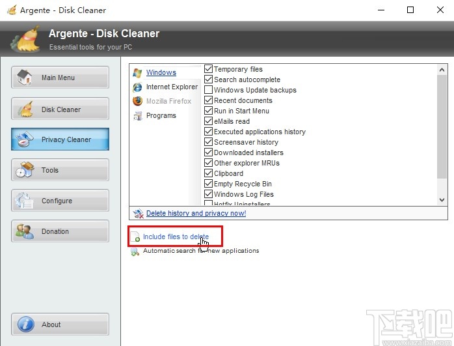Viewport: 454px width, 346px height.
Task: Select the Windows category
Action: [x=161, y=72]
